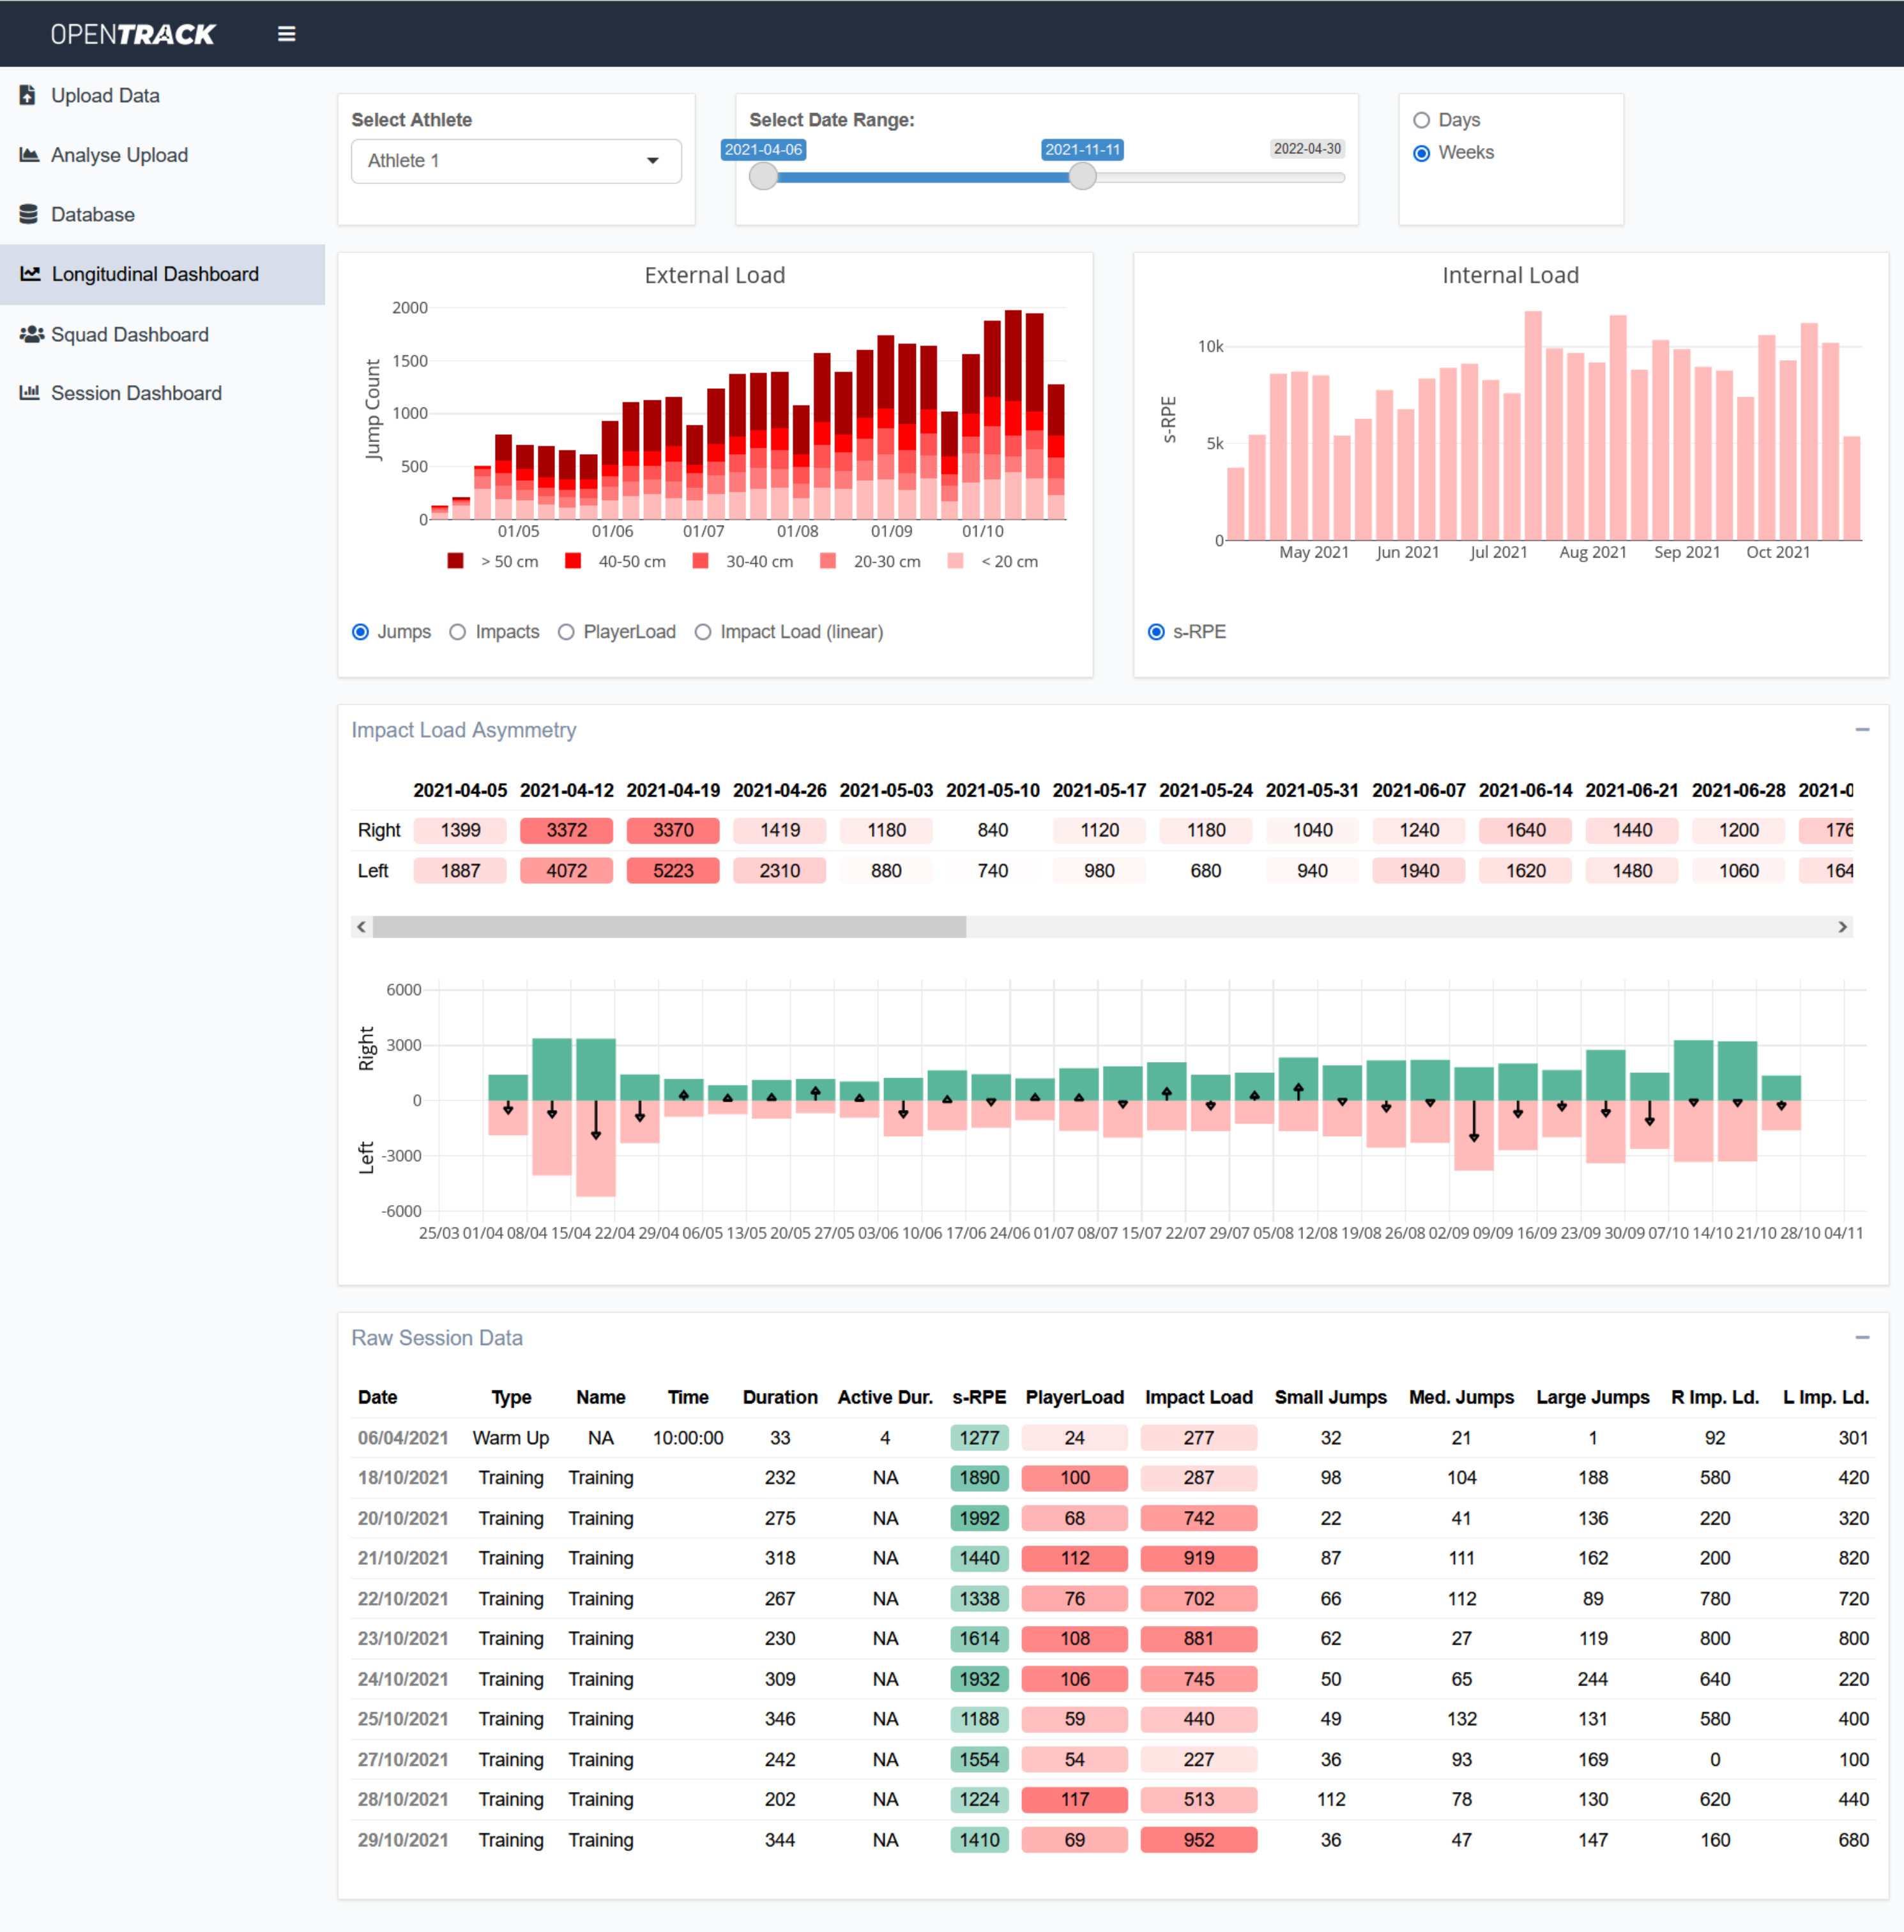This screenshot has width=1904, height=1932.
Task: Click the asymmetry table scroll right arrow
Action: 1842,927
